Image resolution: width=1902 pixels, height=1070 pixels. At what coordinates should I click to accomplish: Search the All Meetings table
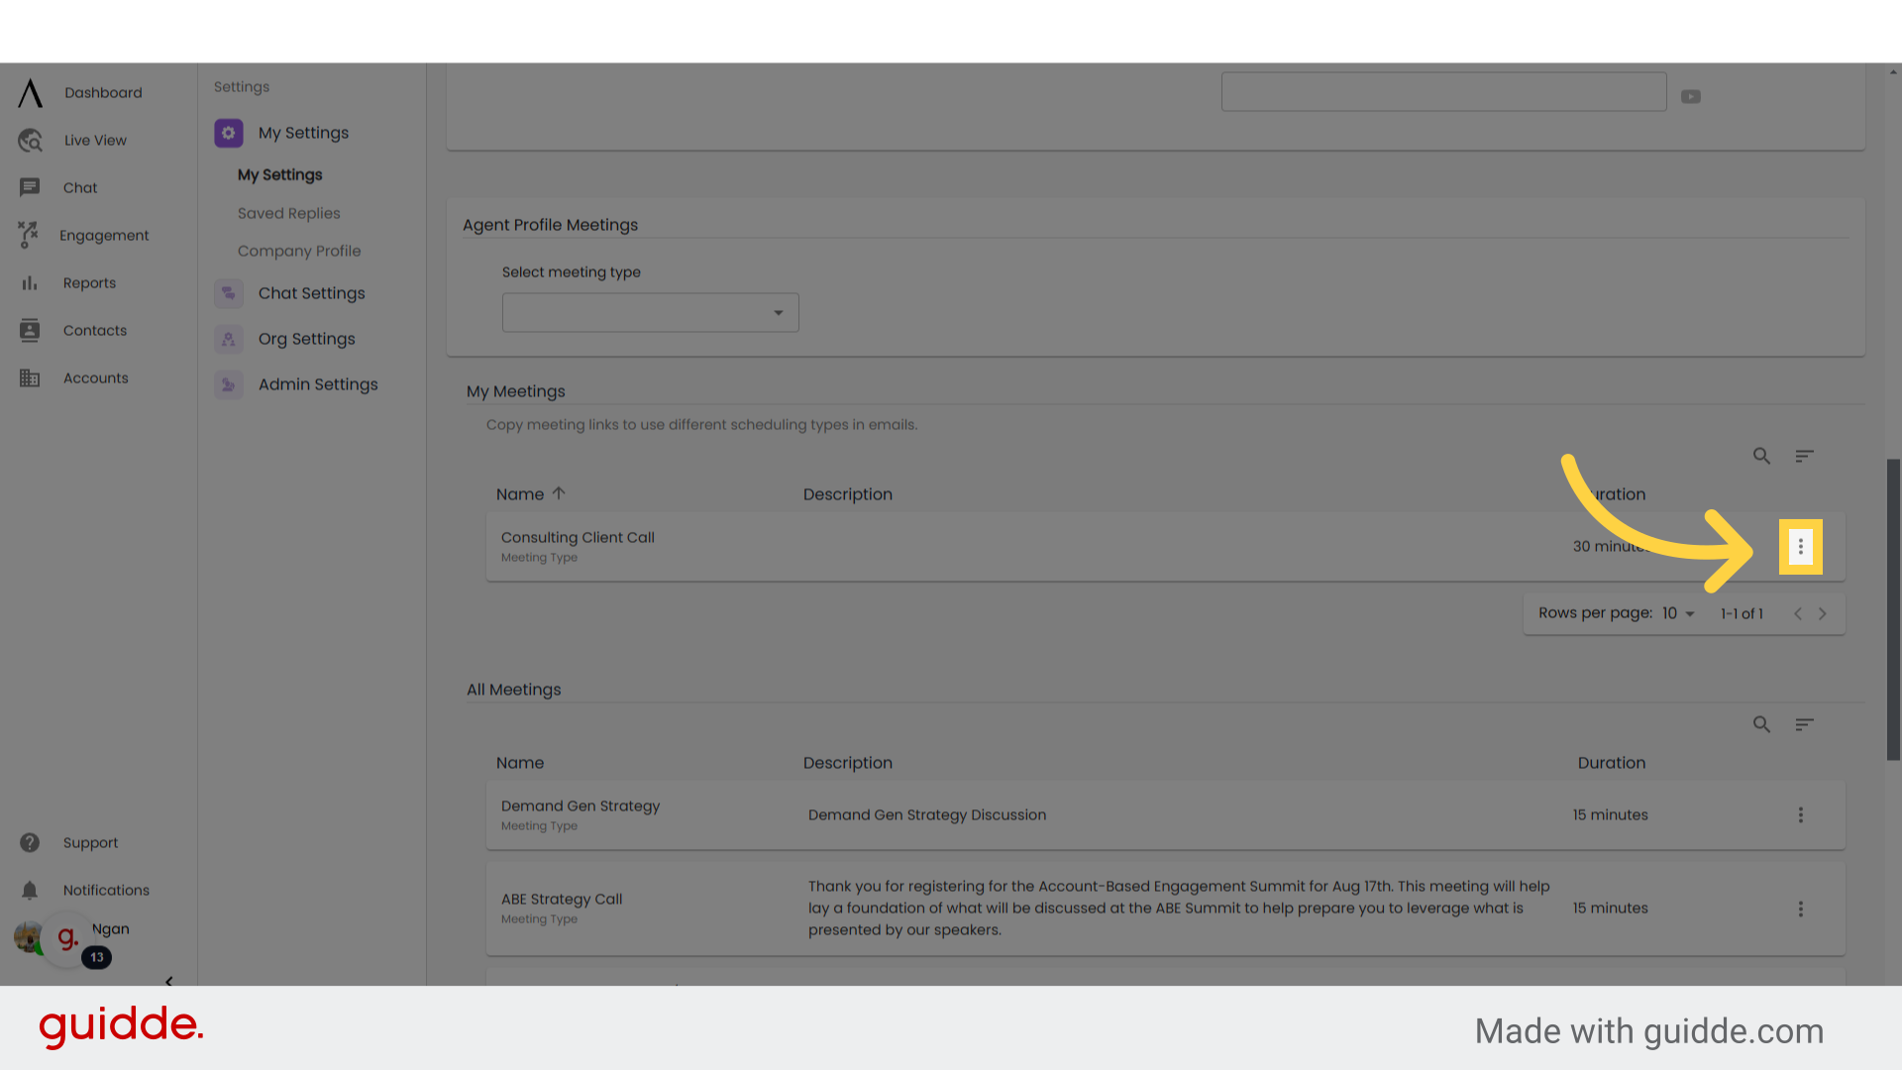pyautogui.click(x=1761, y=724)
